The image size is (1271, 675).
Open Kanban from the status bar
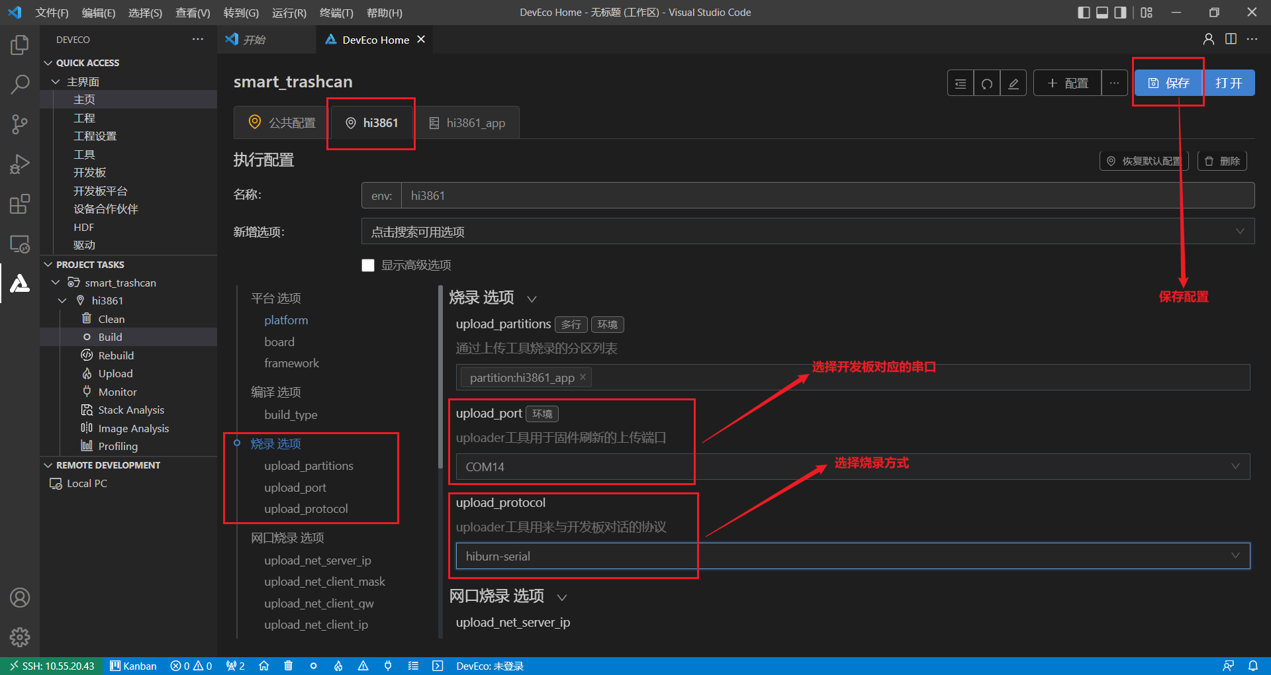coord(133,666)
